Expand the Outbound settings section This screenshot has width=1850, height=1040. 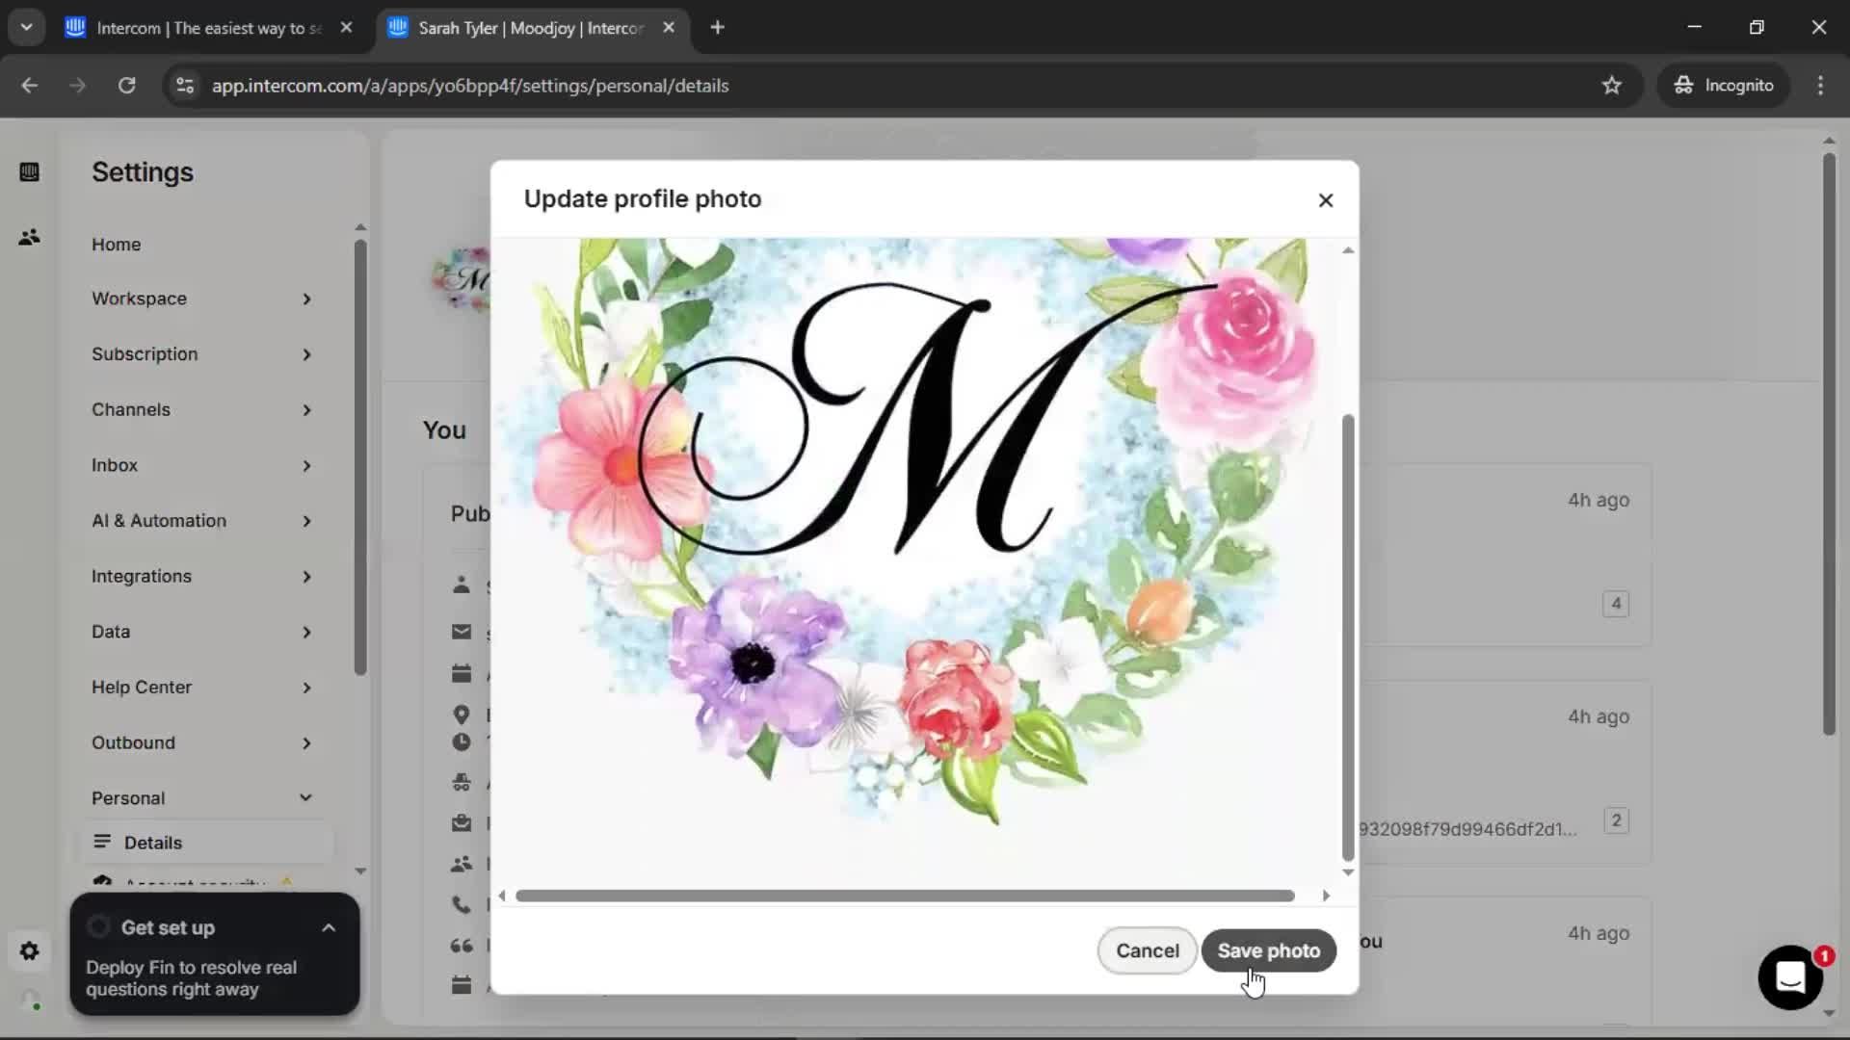[202, 742]
